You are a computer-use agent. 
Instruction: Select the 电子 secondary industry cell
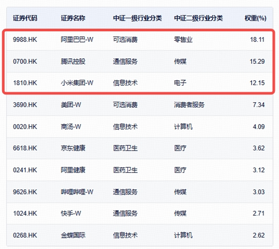coord(180,83)
